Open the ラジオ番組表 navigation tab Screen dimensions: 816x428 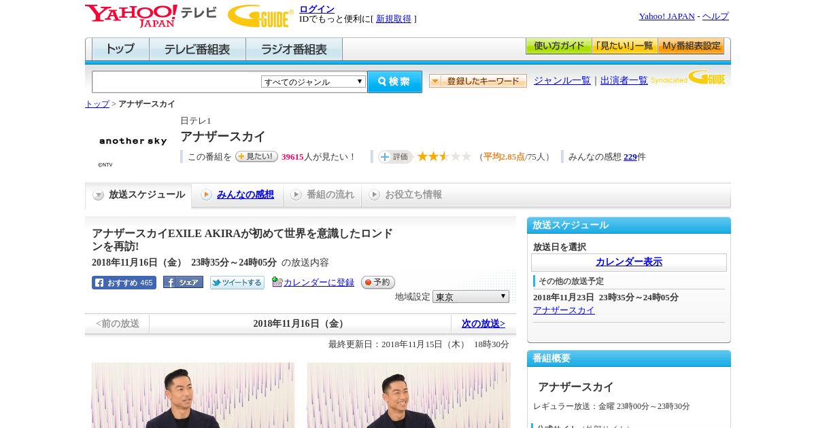pos(294,50)
